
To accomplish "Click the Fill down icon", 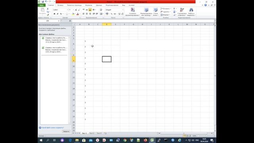I will [x=174, y=12].
